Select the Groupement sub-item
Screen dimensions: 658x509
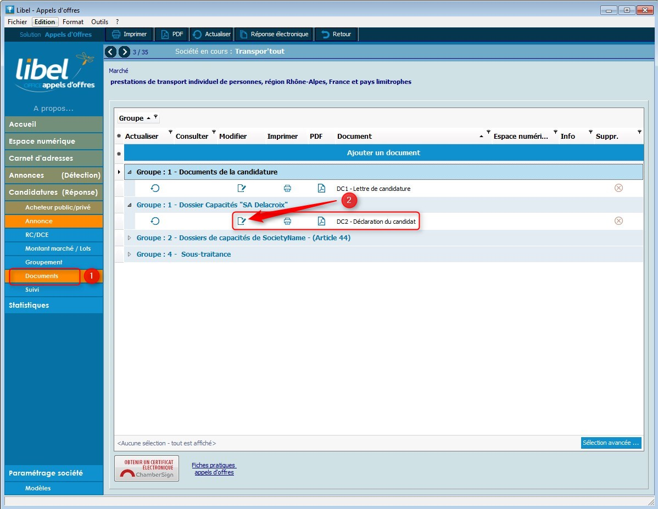point(54,262)
